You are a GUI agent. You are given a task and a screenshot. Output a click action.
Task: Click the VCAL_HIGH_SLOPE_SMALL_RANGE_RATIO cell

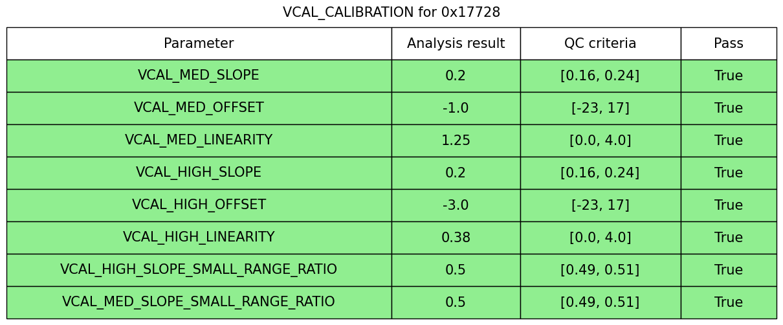[199, 270]
